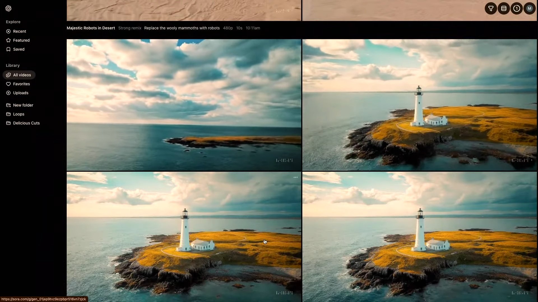This screenshot has width=538, height=302.
Task: Open the top-left lighthouse seascape video
Action: [184, 105]
